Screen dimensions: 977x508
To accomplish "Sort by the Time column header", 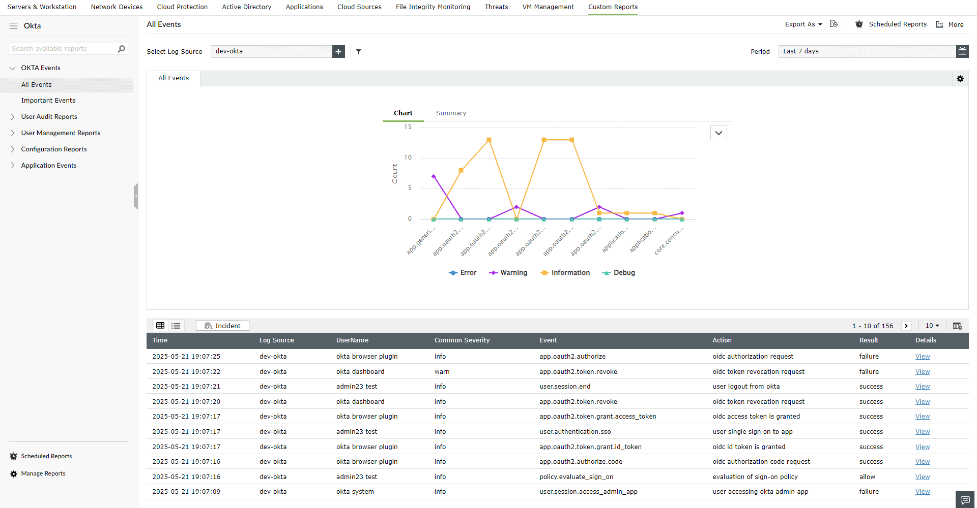I will [x=160, y=340].
